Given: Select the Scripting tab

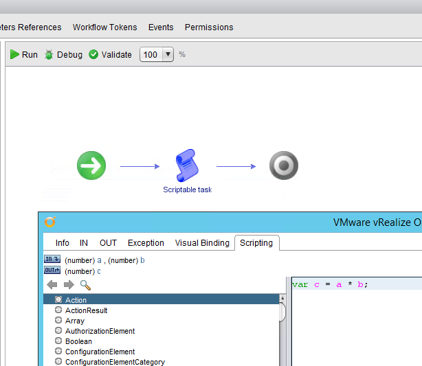Looking at the screenshot, I should pyautogui.click(x=256, y=243).
